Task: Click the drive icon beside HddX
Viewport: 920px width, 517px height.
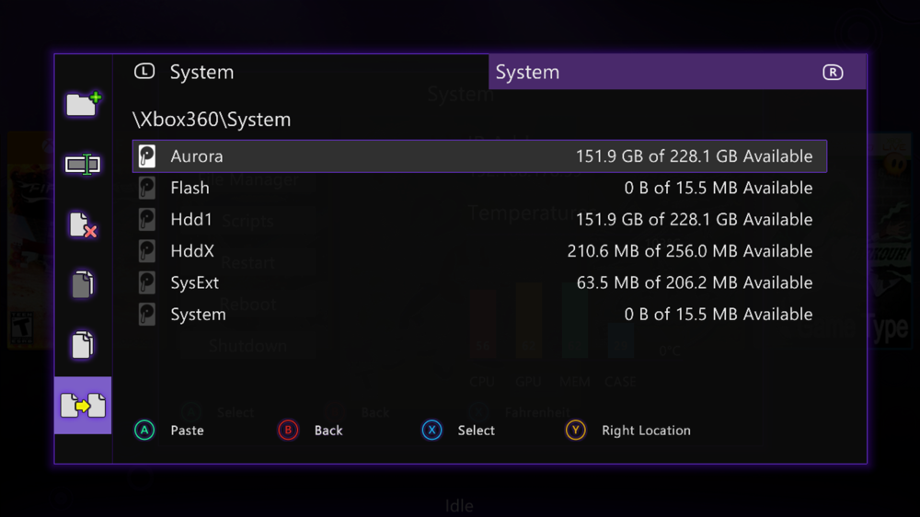Action: [146, 251]
